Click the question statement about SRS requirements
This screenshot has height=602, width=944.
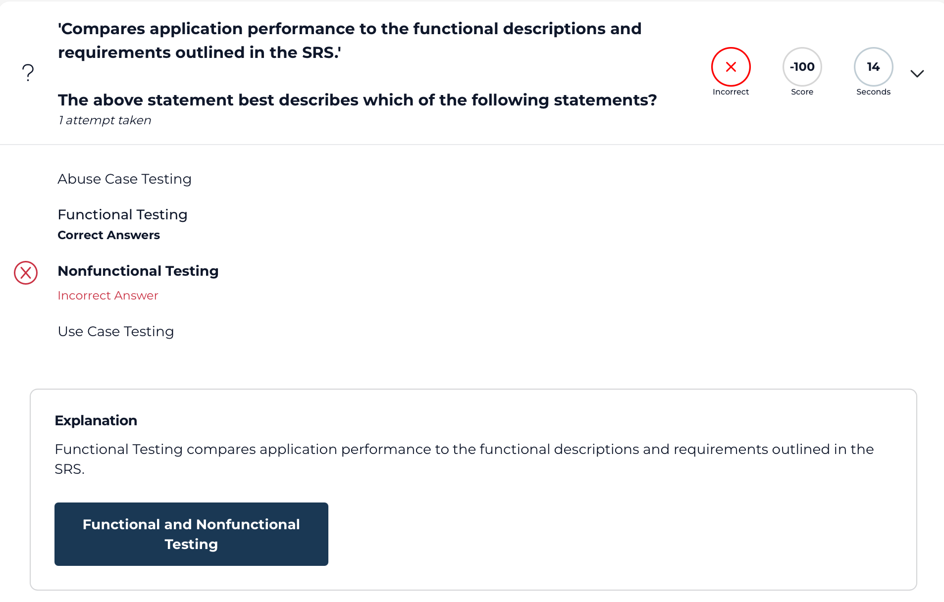350,41
